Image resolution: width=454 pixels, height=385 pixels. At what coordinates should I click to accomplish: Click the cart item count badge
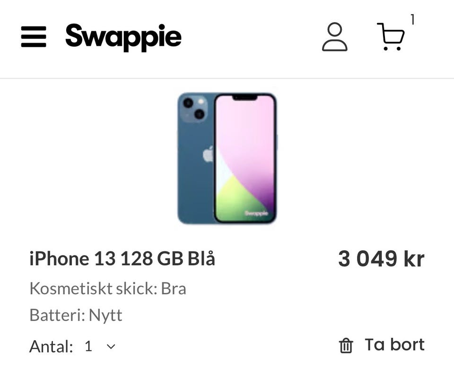point(412,20)
